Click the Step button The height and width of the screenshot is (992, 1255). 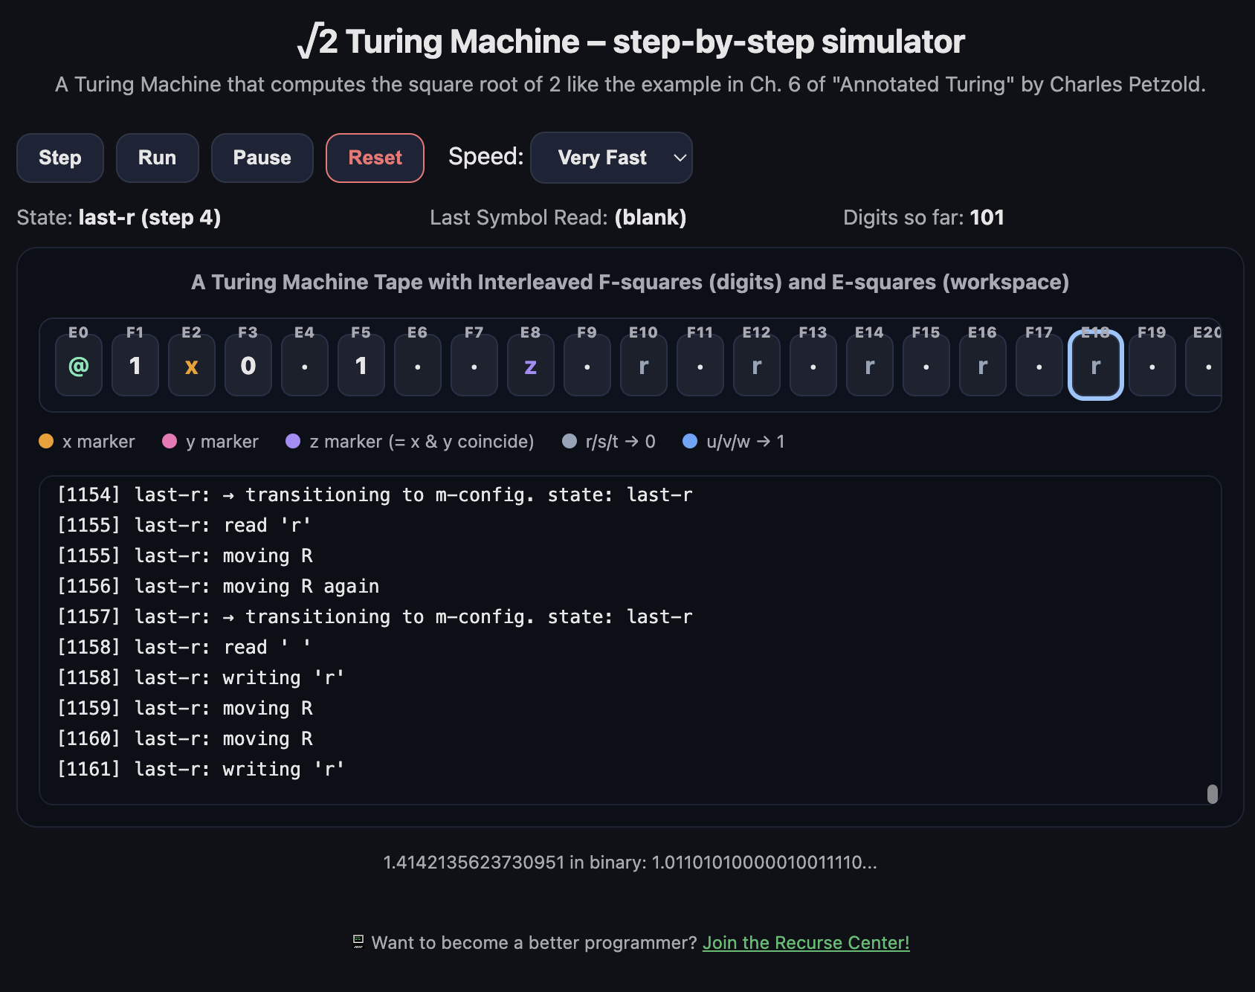(x=59, y=158)
